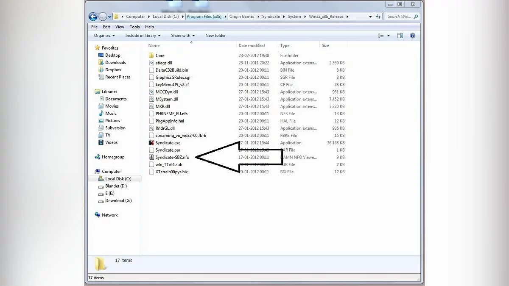Open the recent pages dropdown arrow
Viewport: 509px width, 286px height.
pyautogui.click(x=109, y=17)
